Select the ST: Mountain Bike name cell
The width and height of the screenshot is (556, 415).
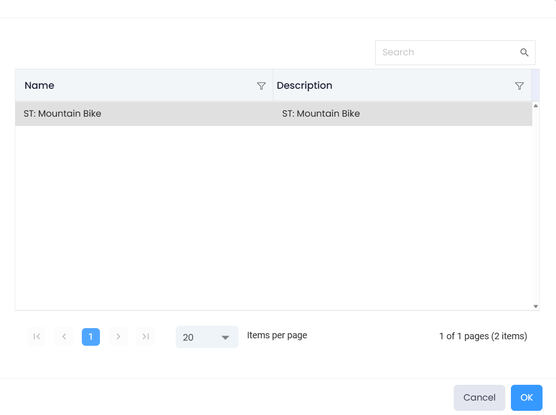[x=62, y=113]
